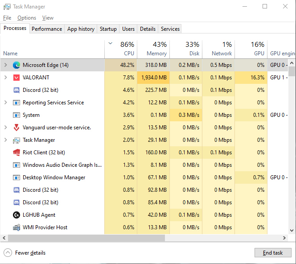Click the Reporting Services Service icon

[16, 103]
